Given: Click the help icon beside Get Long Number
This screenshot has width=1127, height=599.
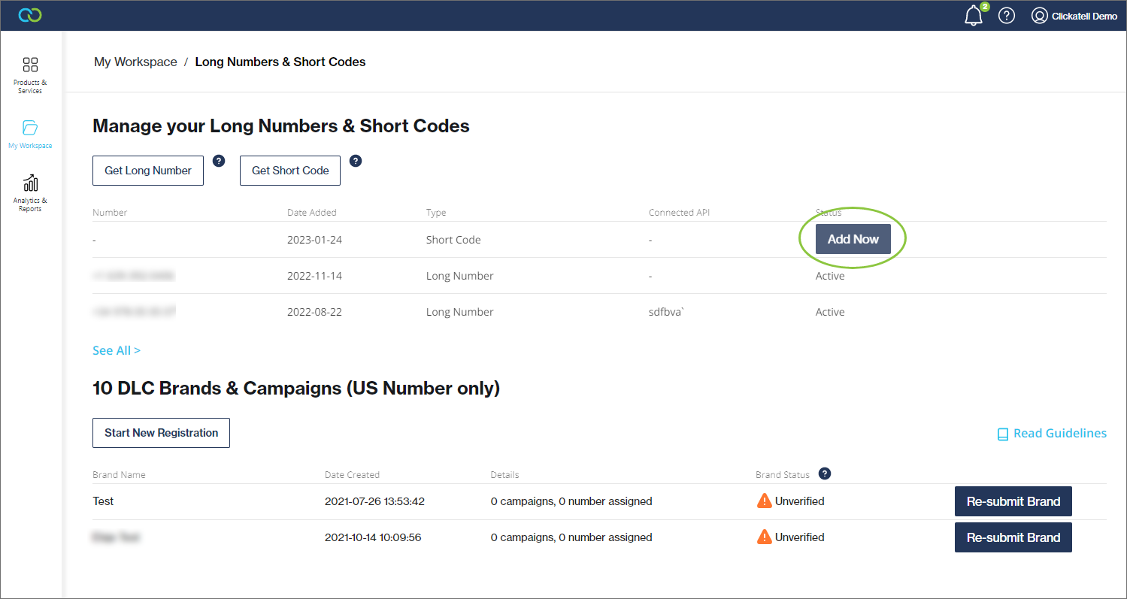Looking at the screenshot, I should pos(219,161).
